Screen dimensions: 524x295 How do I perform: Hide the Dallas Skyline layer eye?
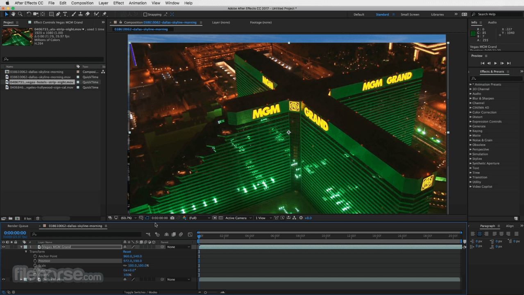3,279
